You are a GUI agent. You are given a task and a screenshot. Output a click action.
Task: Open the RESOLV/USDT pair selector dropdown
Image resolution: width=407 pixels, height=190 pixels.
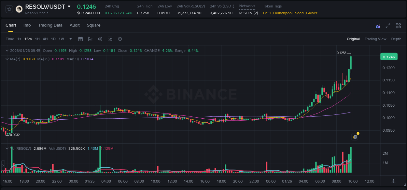(x=68, y=6)
